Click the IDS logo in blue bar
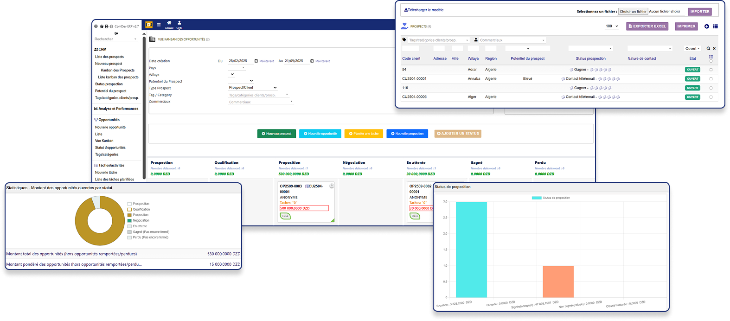 click(x=149, y=25)
